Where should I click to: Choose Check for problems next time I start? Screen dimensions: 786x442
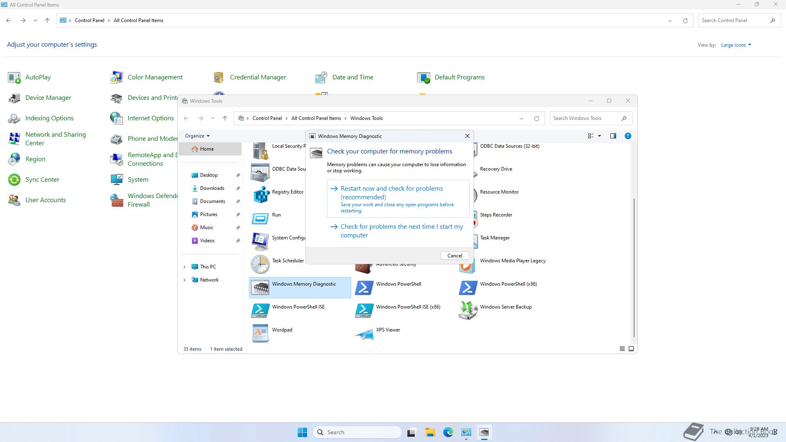click(x=398, y=231)
